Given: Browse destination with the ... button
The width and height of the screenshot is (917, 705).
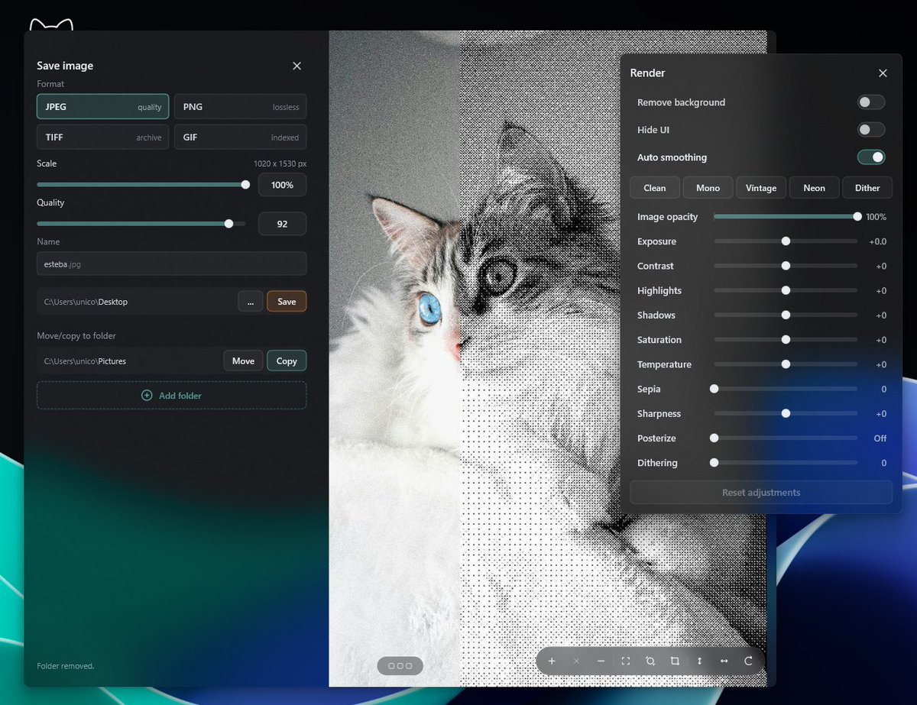Looking at the screenshot, I should tap(251, 302).
